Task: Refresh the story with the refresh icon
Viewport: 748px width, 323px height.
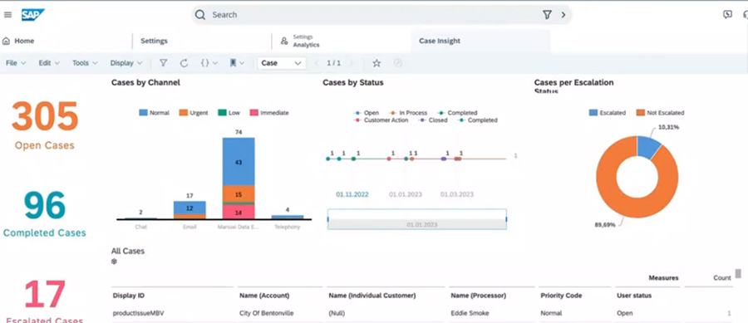Action: coord(184,63)
